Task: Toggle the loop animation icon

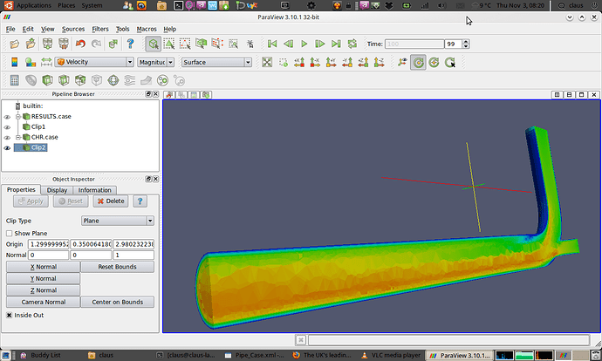Action: [x=352, y=44]
